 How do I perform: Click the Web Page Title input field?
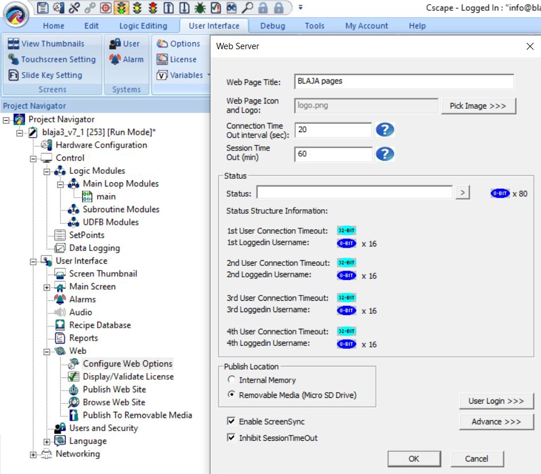pyautogui.click(x=404, y=81)
